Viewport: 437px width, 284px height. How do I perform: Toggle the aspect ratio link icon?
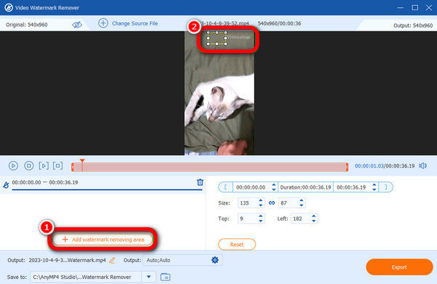click(x=272, y=203)
